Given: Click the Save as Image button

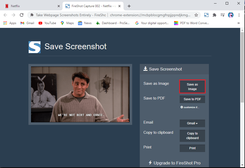Looking at the screenshot, I should pos(192,87).
